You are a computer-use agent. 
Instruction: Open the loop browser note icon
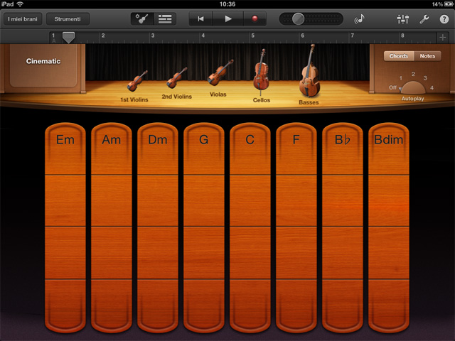(359, 19)
